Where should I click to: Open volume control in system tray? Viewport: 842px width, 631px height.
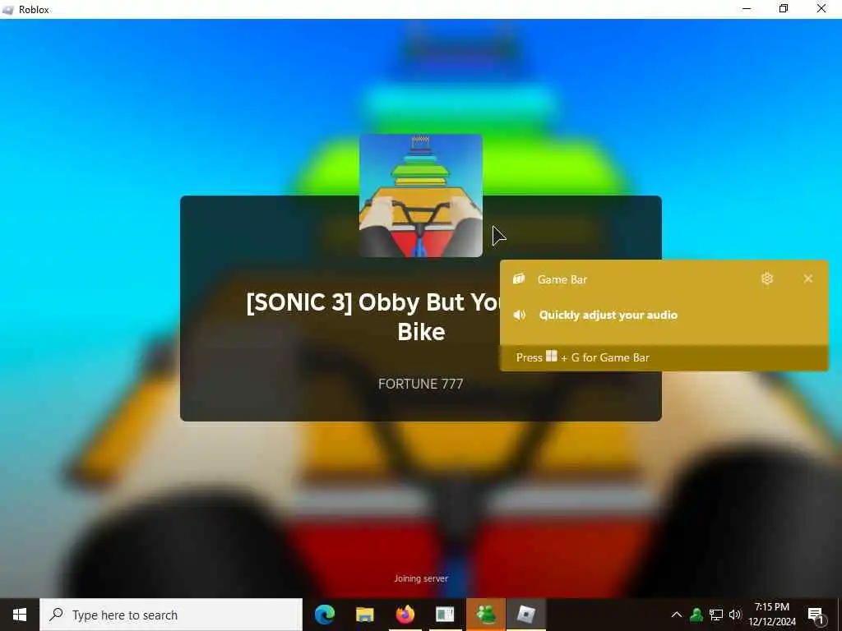[x=735, y=615]
